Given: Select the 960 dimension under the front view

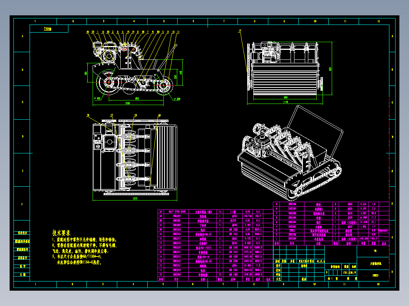Looking at the screenshot, I should coord(286,97).
